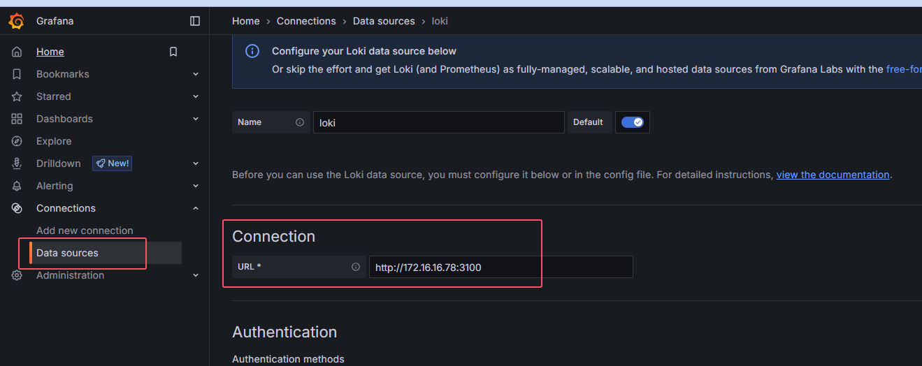922x366 pixels.
Task: Click the info icon next to Name
Action: tap(300, 122)
